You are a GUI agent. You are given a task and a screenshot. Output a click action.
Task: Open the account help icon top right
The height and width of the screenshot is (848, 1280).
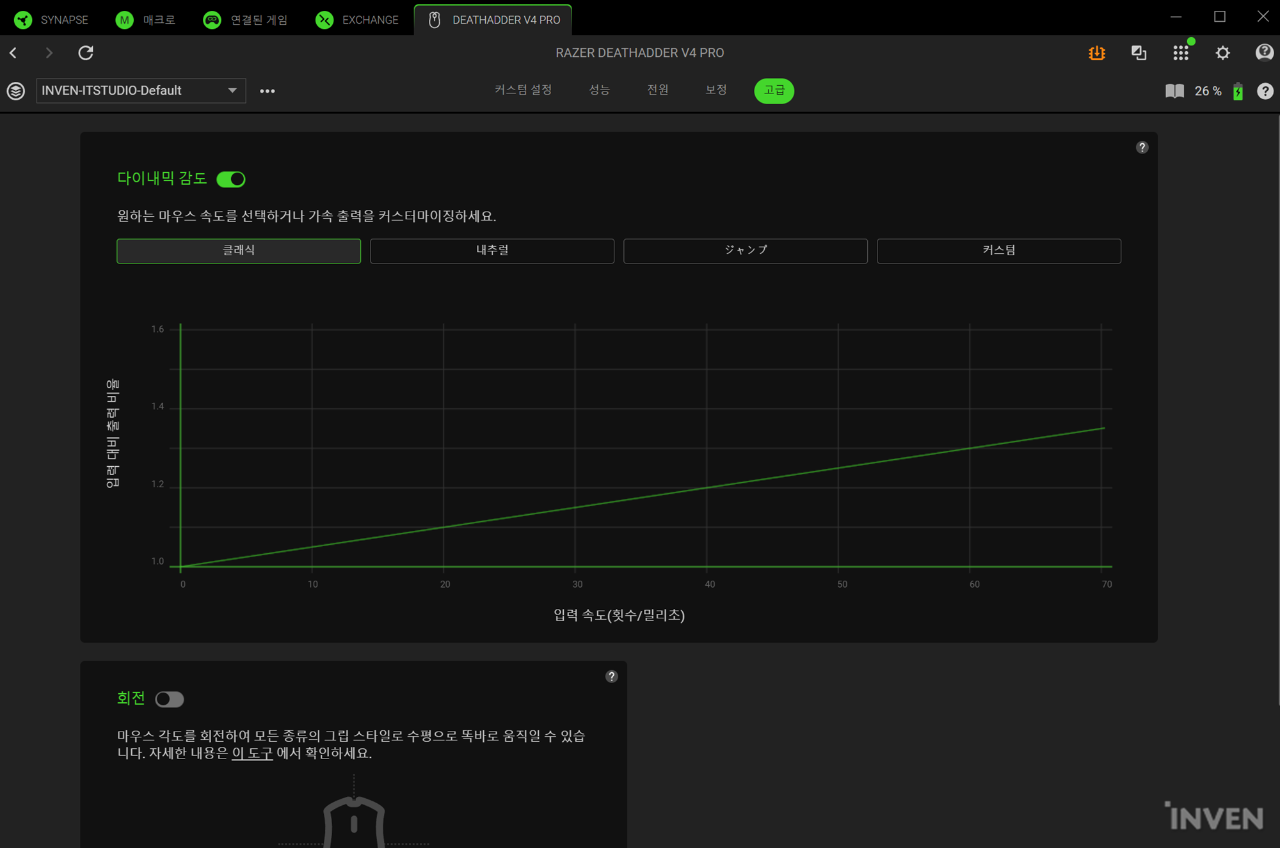(x=1264, y=52)
